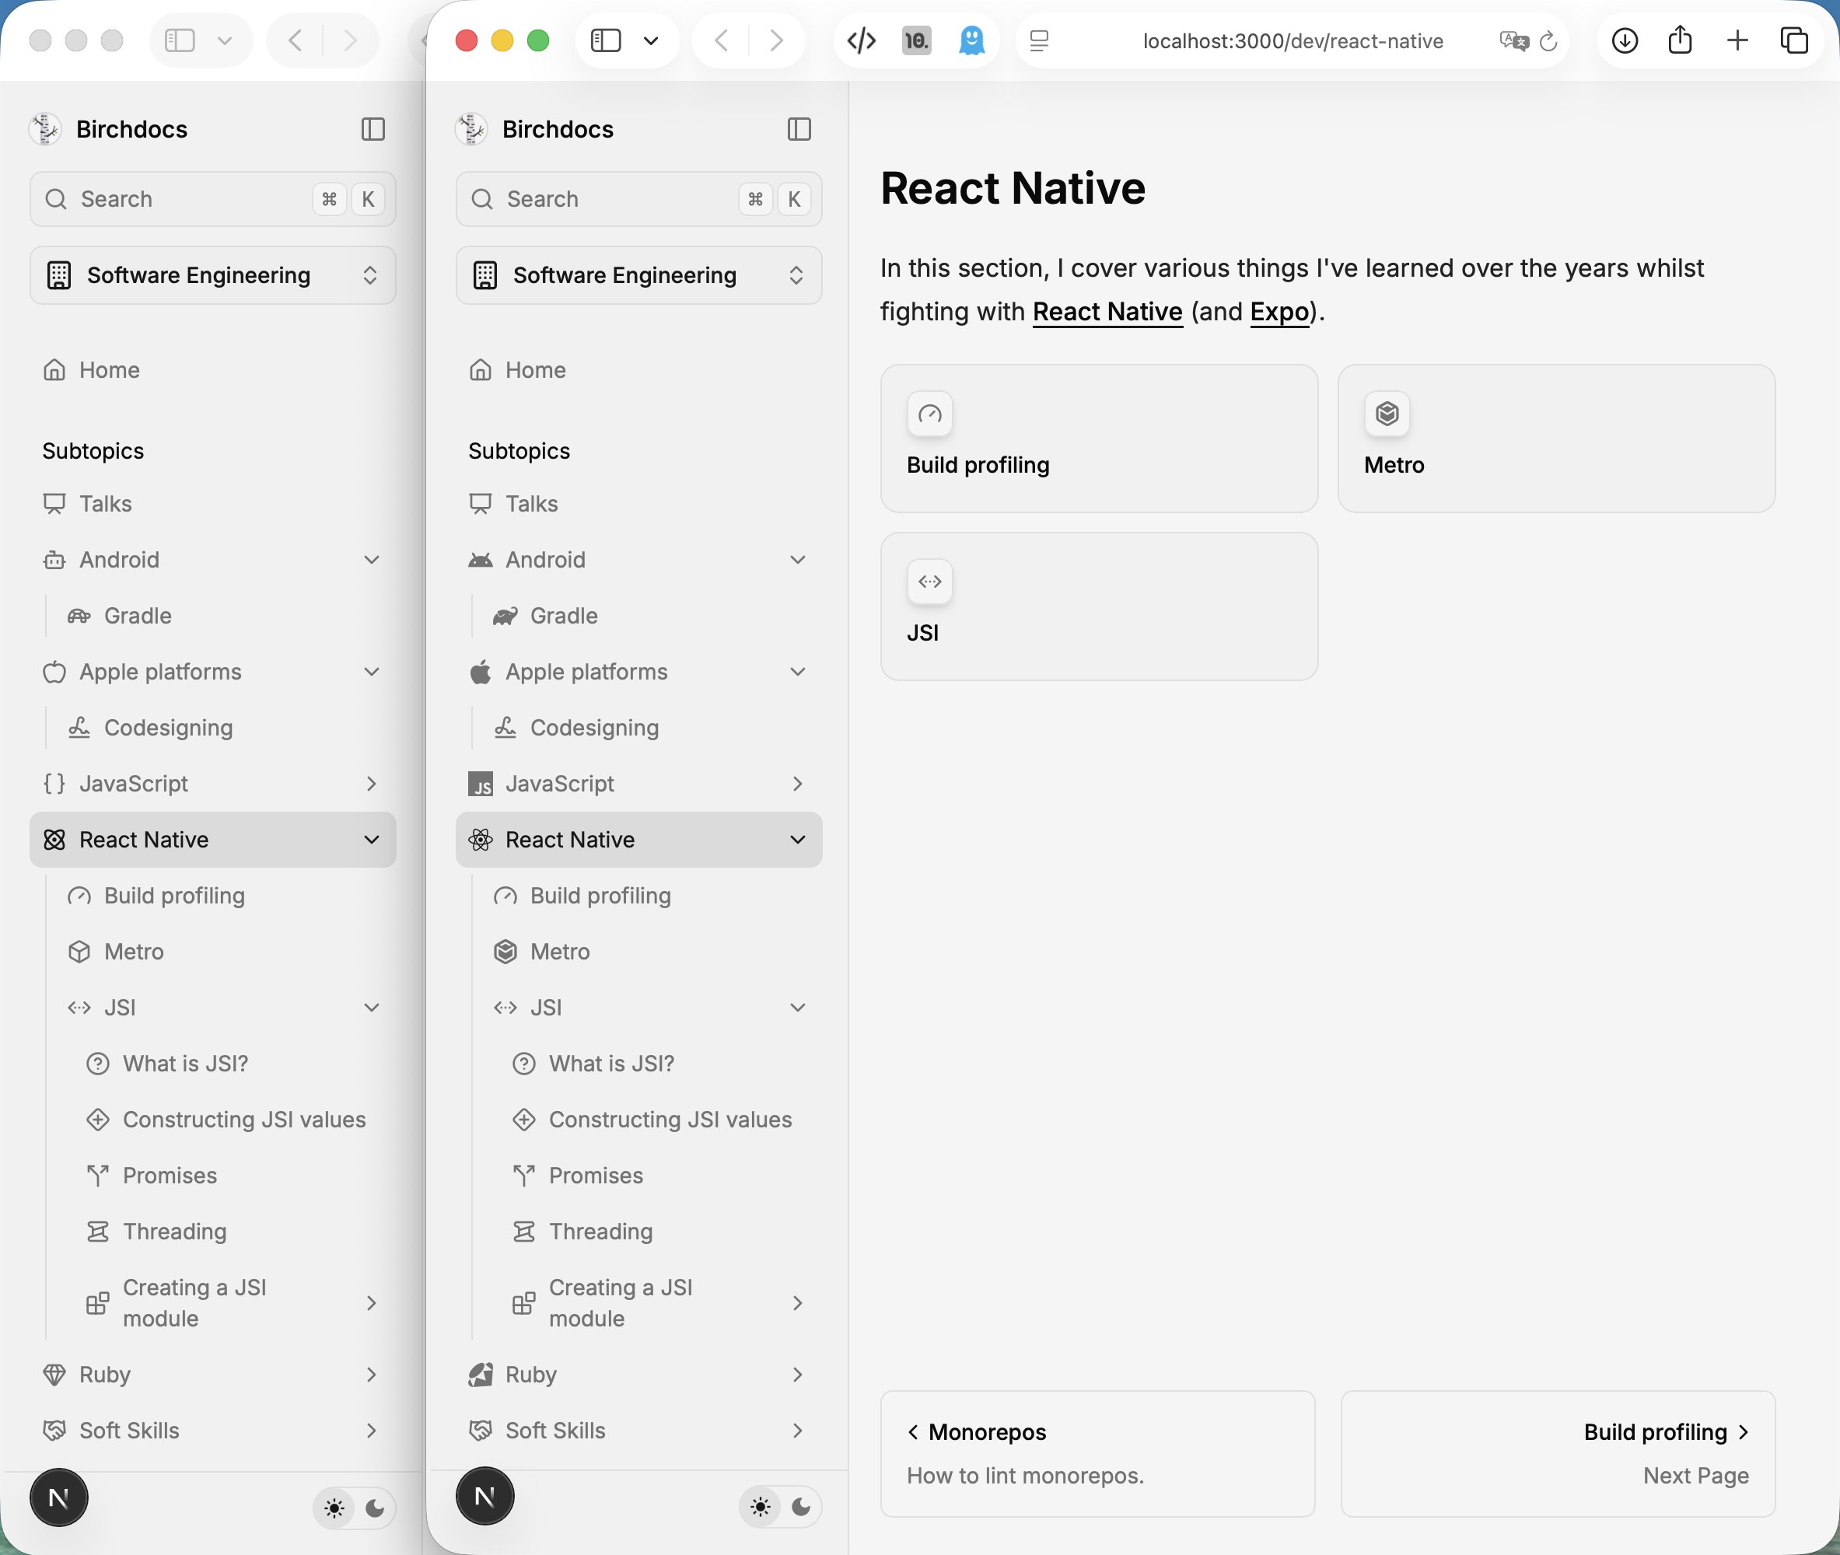Image resolution: width=1840 pixels, height=1555 pixels.
Task: Click the React atom icon in the front window
Action: pos(481,840)
